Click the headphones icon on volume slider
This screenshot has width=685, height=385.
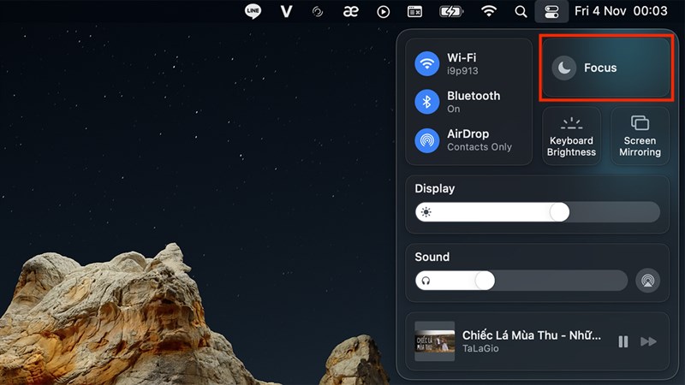click(x=426, y=281)
